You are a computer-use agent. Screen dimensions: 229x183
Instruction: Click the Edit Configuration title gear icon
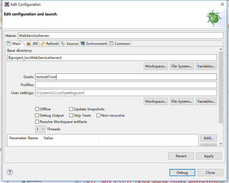click(x=7, y=4)
